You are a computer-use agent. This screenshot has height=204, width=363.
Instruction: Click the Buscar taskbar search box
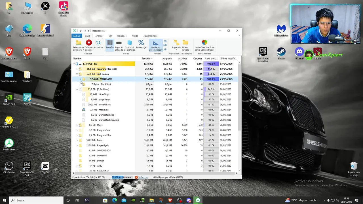pyautogui.click(x=36, y=200)
